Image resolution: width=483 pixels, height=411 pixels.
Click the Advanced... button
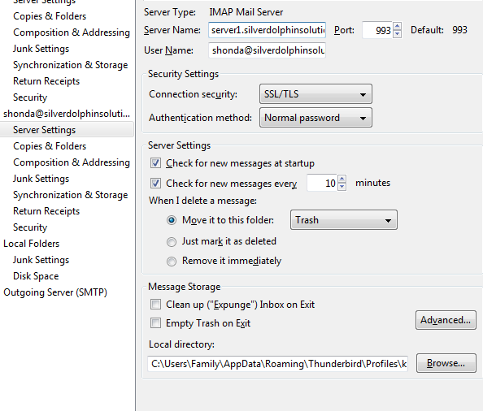(x=446, y=320)
